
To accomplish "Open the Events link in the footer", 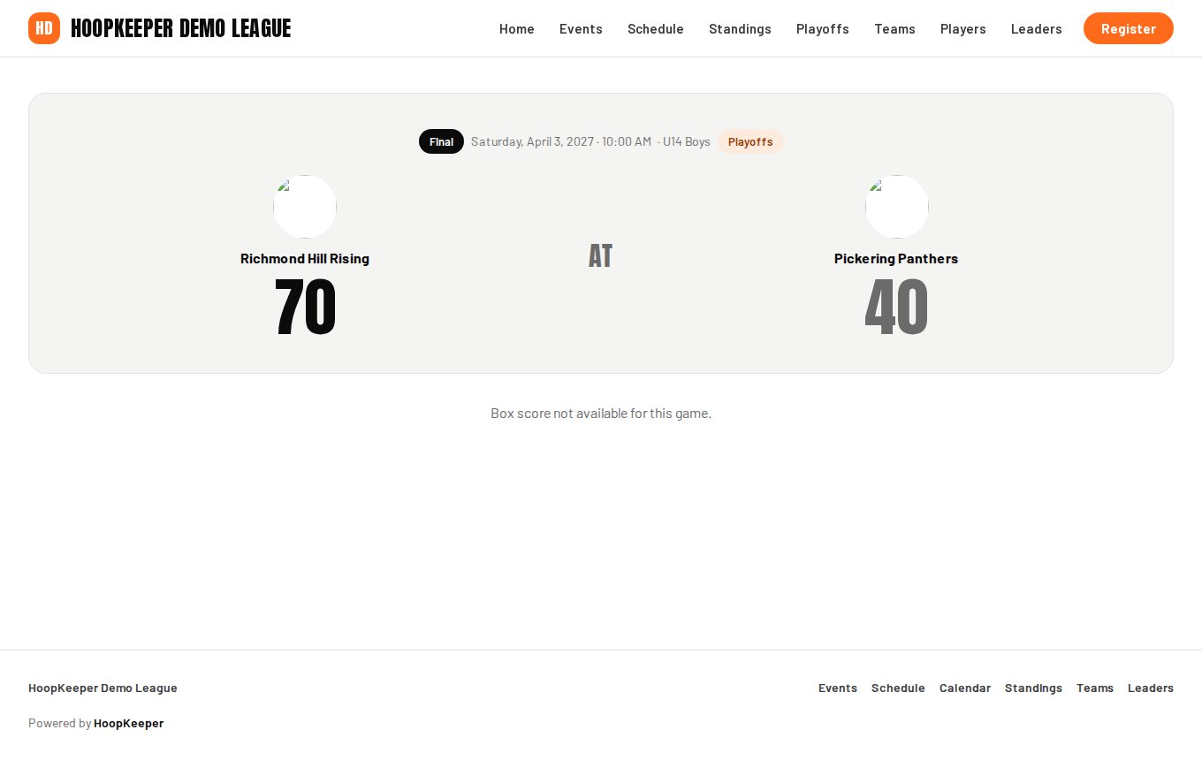I will [838, 688].
